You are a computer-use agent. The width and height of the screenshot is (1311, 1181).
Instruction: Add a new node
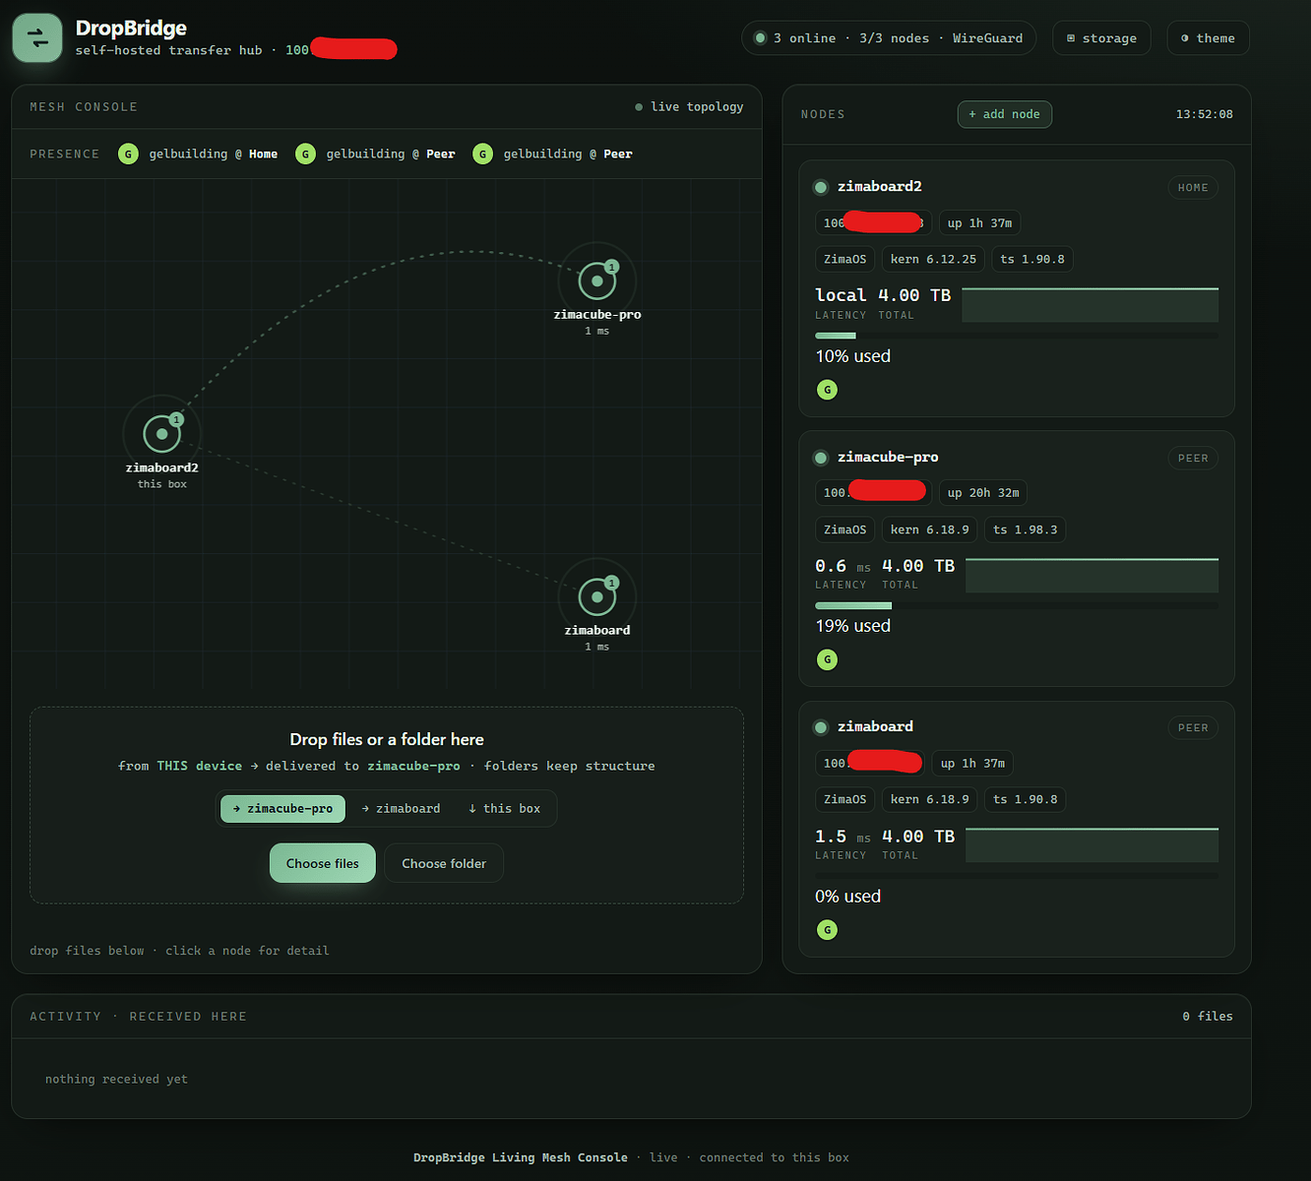coord(1005,114)
